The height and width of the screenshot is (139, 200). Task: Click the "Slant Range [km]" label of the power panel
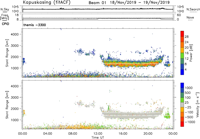[7, 53]
